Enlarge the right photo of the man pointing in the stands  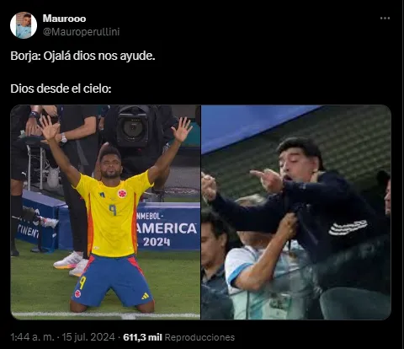tap(296, 212)
